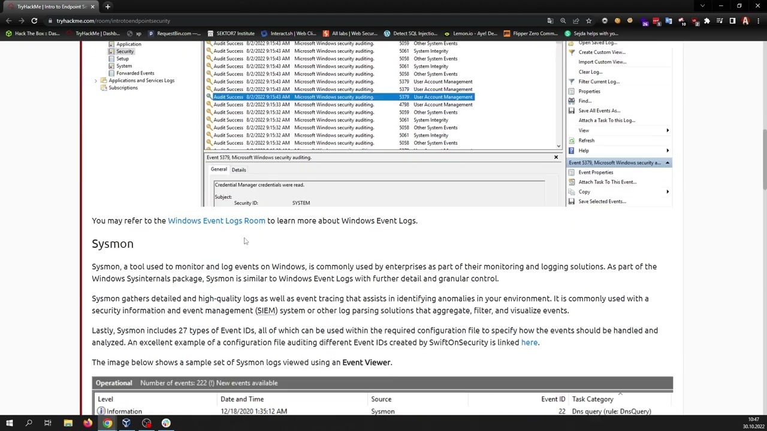Viewport: 767px width, 431px height.
Task: Collapse the Event 5379 actions section
Action: [x=667, y=163]
